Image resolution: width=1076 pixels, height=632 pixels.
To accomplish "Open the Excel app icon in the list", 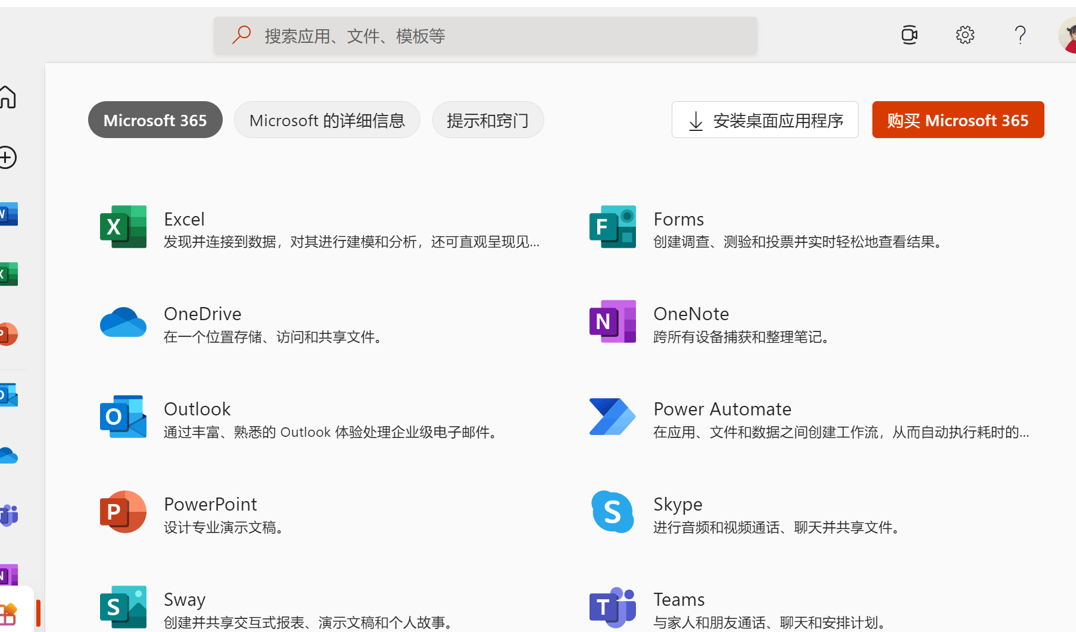I will tap(123, 227).
